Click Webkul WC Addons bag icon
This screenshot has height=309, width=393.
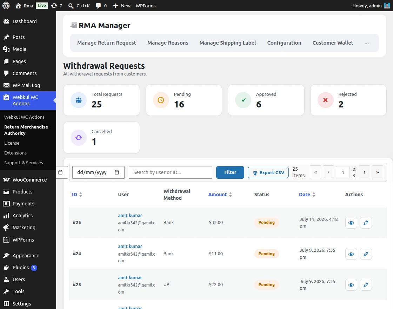pyautogui.click(x=6, y=97)
